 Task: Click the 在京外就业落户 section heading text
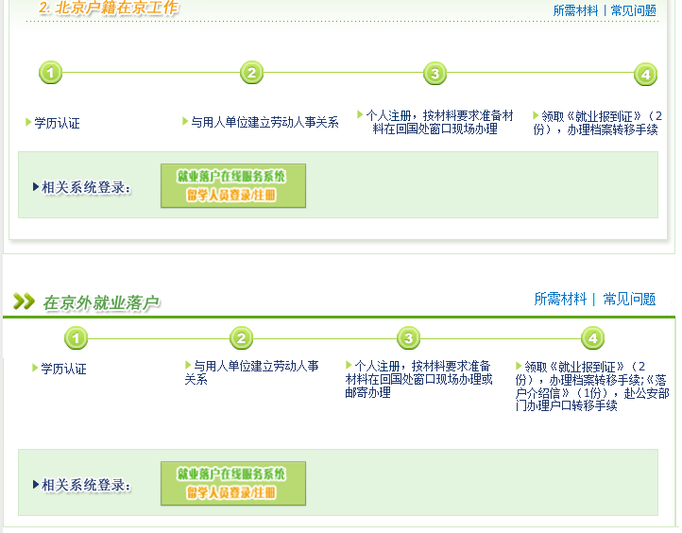(x=101, y=302)
